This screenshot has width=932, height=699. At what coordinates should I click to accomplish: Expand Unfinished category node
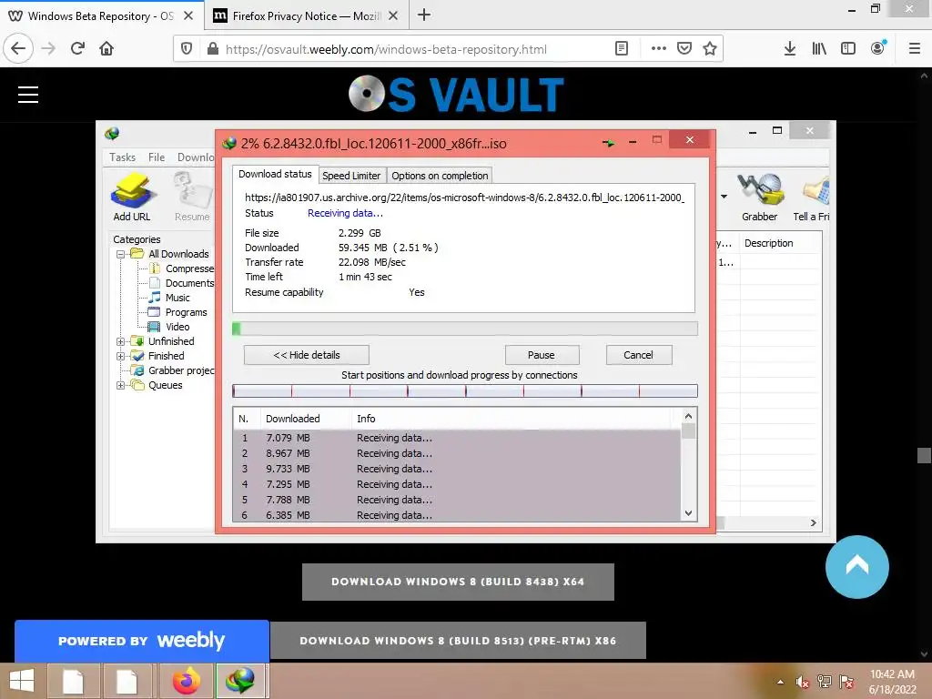tap(121, 342)
